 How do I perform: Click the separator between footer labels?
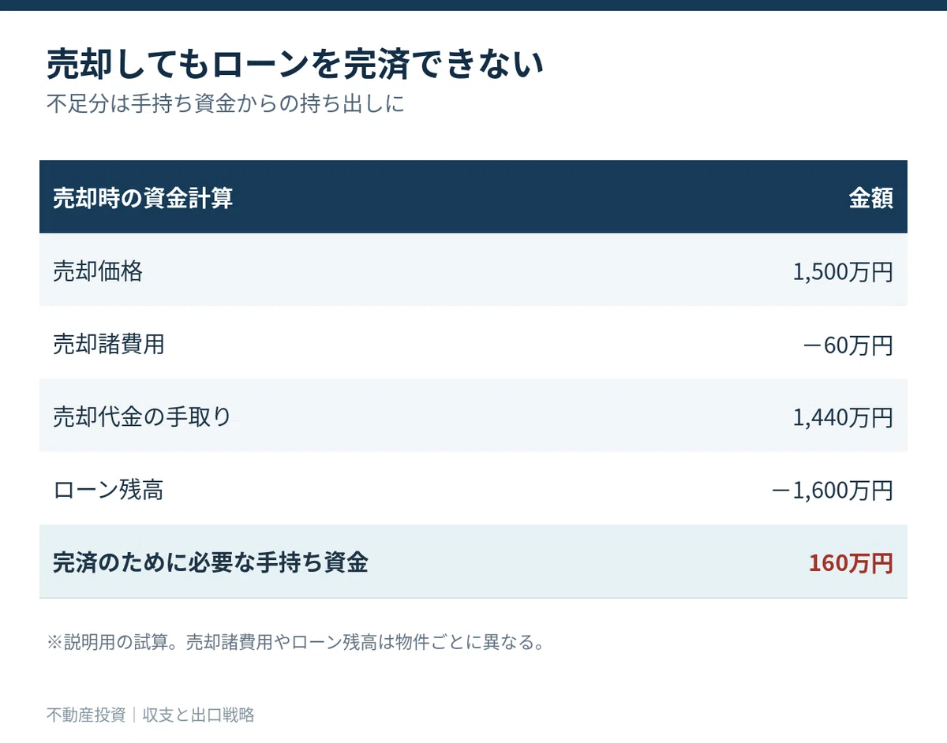click(134, 715)
